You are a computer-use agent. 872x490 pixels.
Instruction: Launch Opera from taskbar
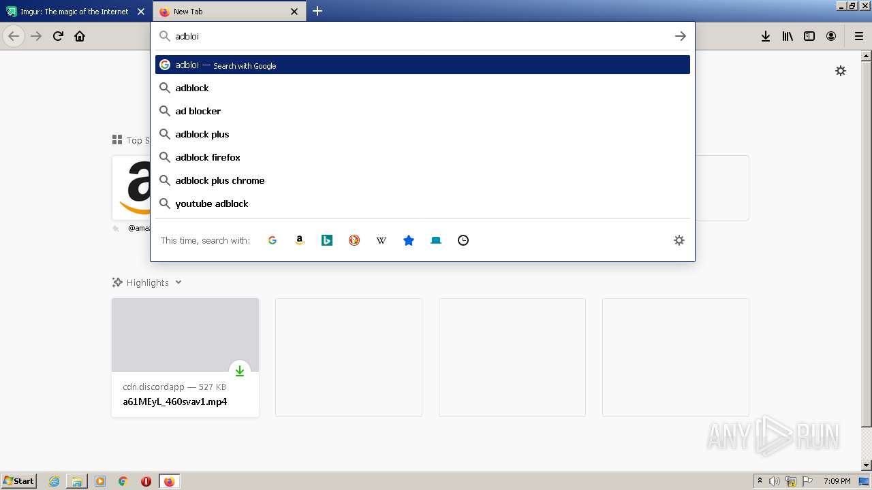(146, 481)
